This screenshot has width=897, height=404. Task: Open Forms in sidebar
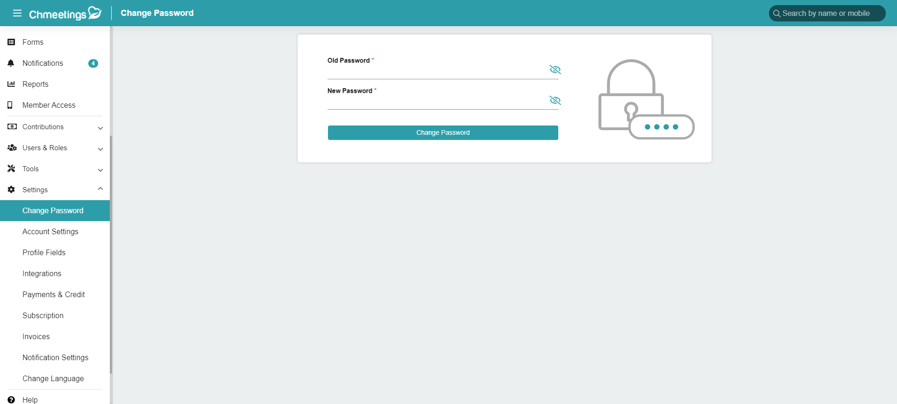[55, 42]
